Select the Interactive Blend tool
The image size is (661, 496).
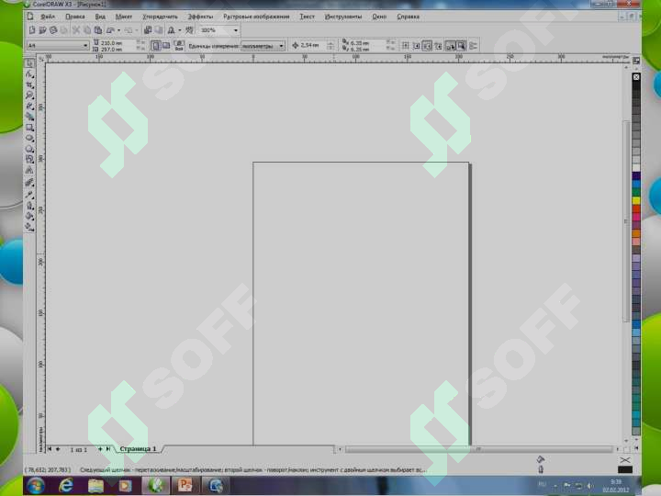29,182
